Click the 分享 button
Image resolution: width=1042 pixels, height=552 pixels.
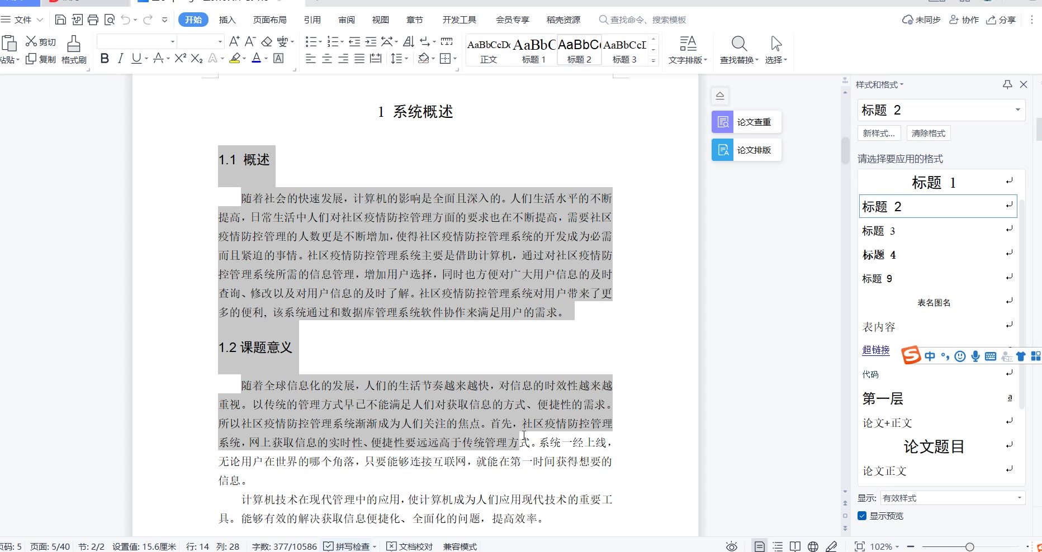(1001, 20)
